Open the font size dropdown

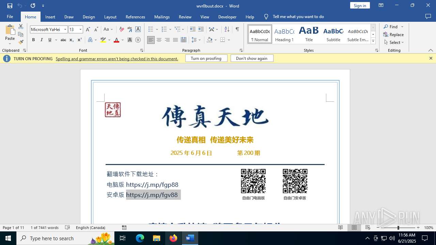tap(81, 30)
